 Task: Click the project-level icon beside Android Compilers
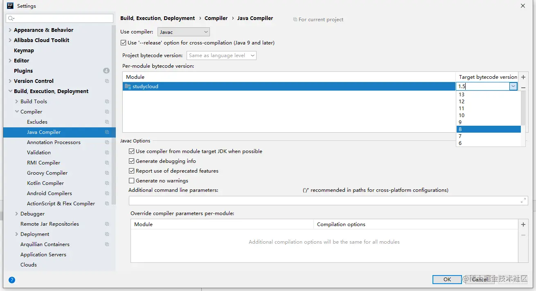click(107, 193)
